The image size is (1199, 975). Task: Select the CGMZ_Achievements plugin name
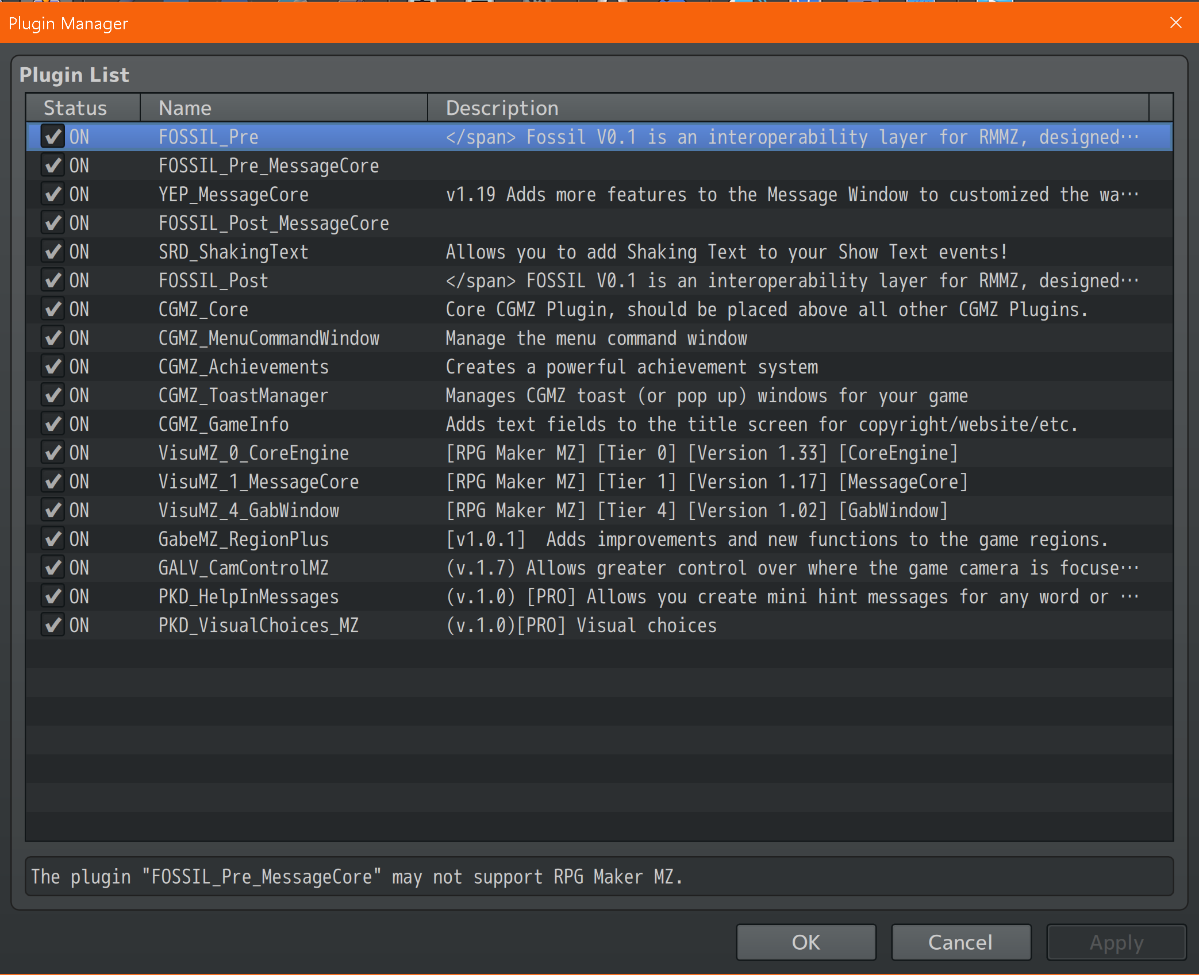244,367
